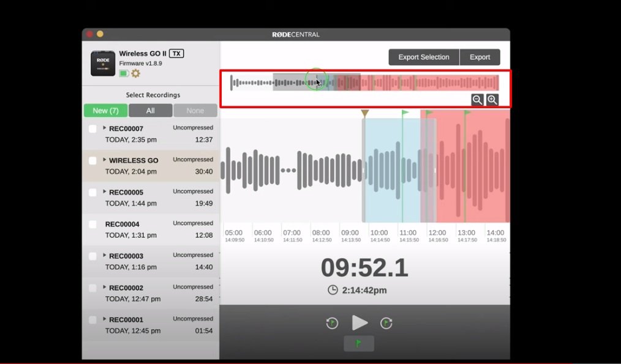Click the Export button
Screen dimensions: 621x364
480,57
